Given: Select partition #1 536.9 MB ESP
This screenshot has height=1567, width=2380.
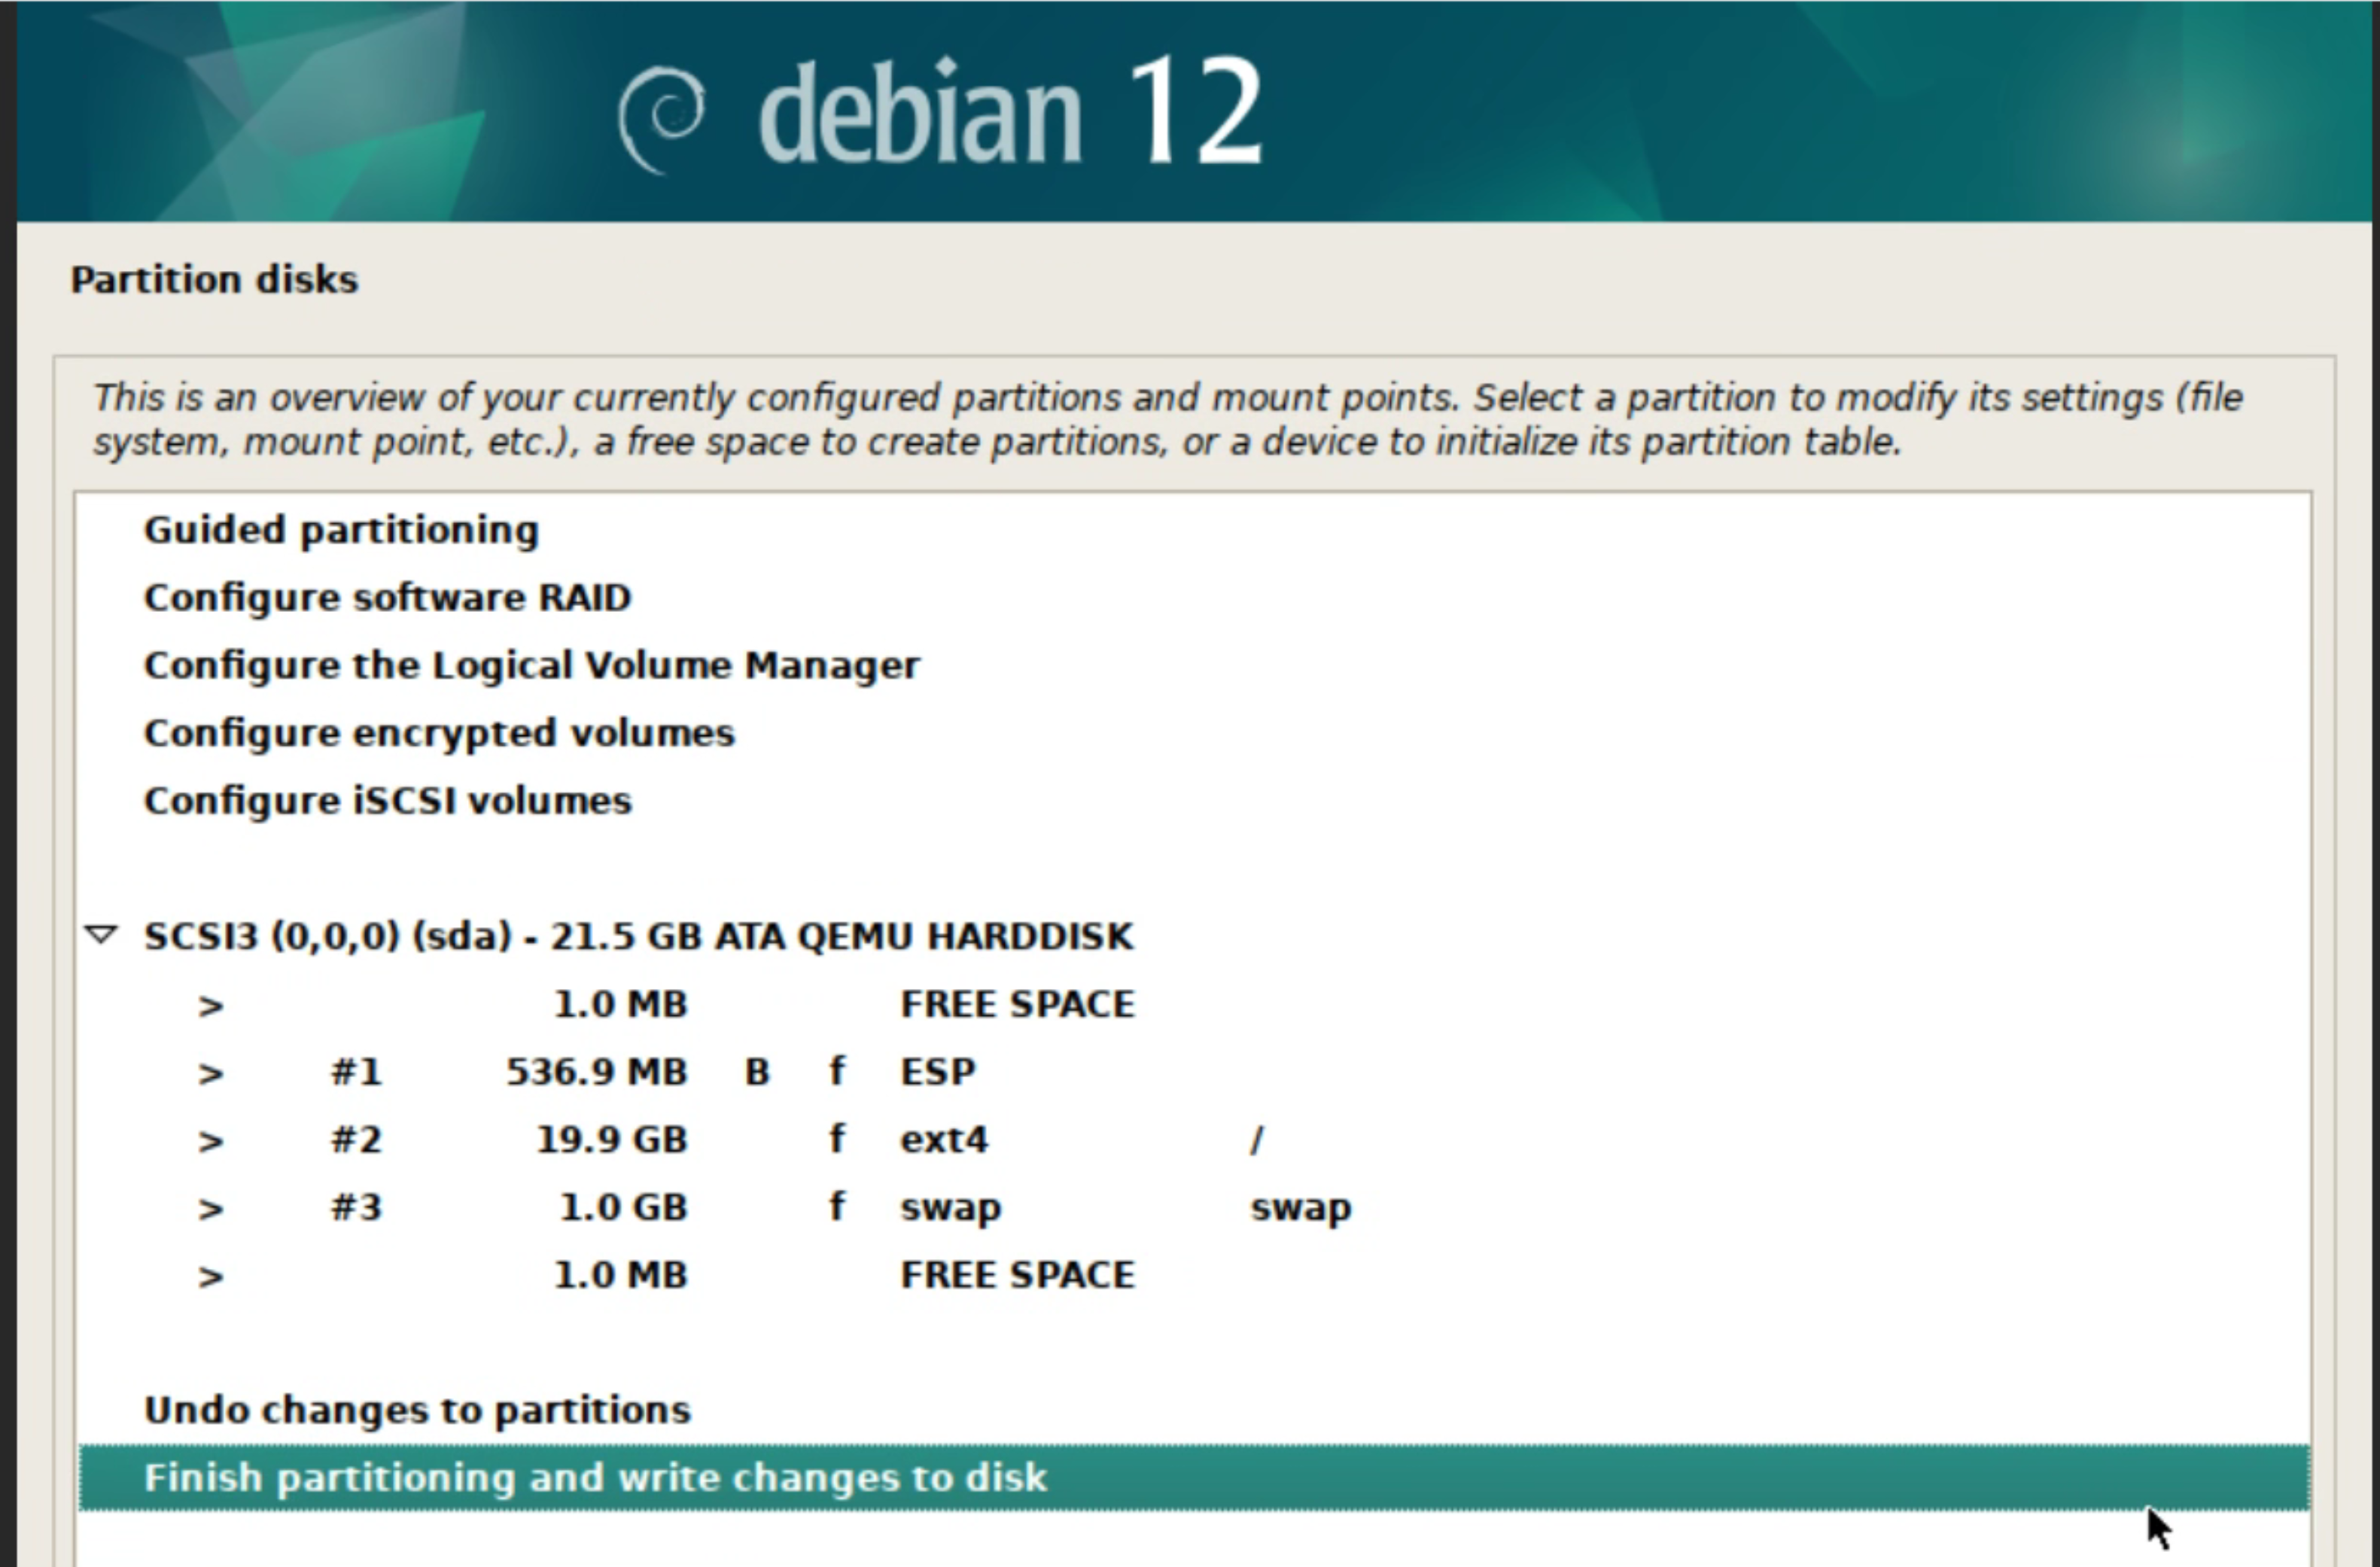Looking at the screenshot, I should tap(1194, 1072).
